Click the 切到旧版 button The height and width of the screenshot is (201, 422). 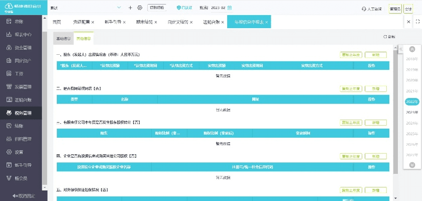(157, 8)
